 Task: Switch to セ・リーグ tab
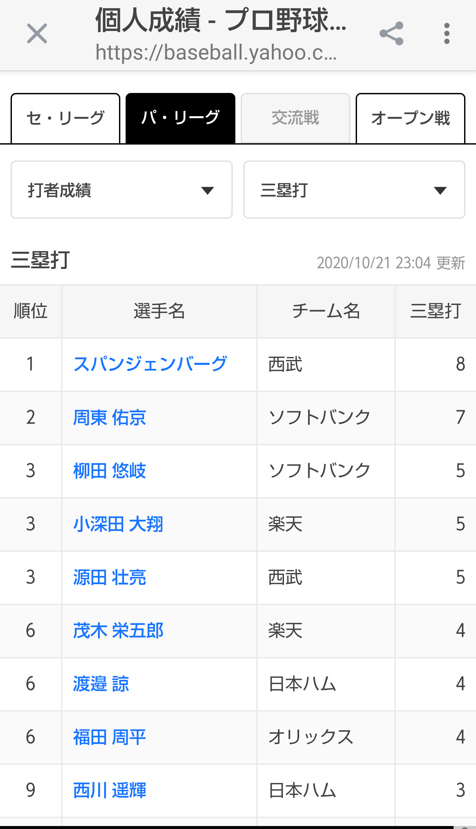65,118
